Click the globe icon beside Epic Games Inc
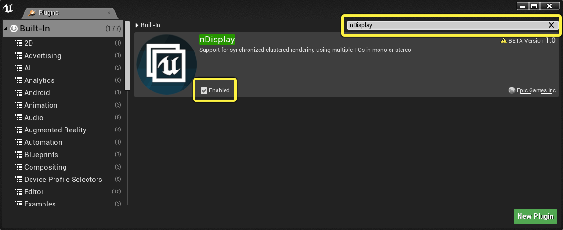 pos(512,90)
